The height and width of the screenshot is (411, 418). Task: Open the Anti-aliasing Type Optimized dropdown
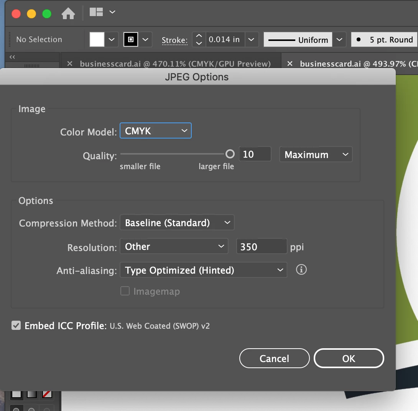[x=203, y=270]
